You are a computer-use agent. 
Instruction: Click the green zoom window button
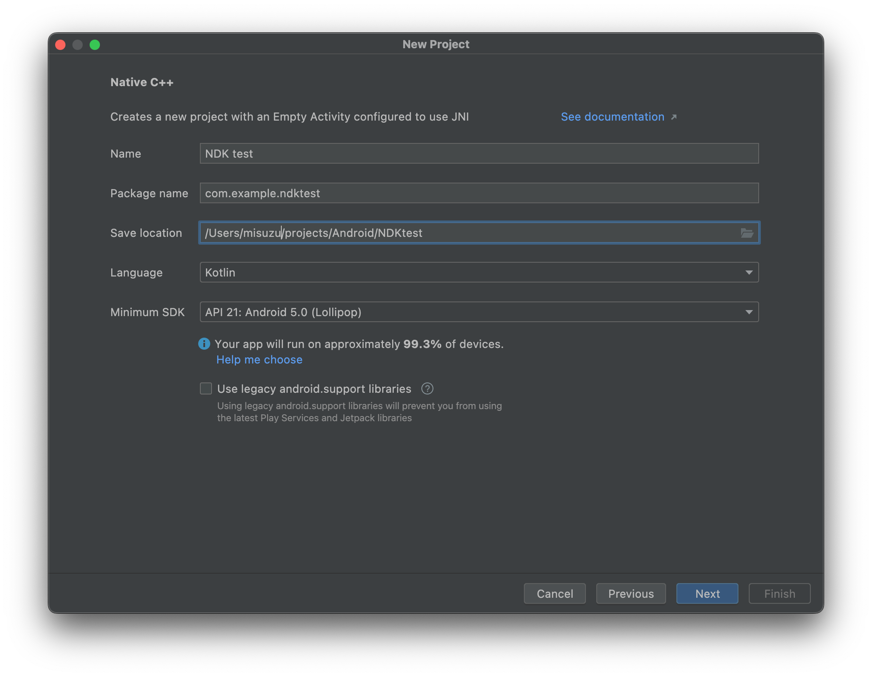(x=95, y=45)
